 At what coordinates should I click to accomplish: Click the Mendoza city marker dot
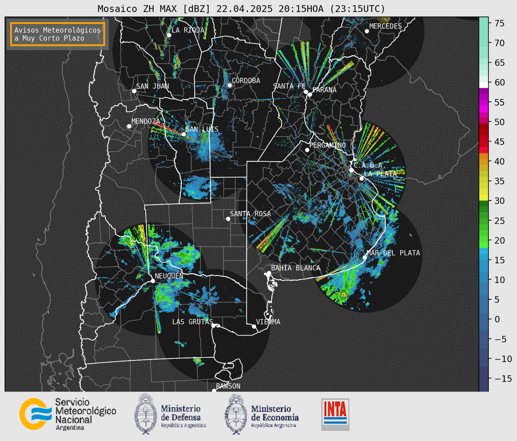coord(129,126)
